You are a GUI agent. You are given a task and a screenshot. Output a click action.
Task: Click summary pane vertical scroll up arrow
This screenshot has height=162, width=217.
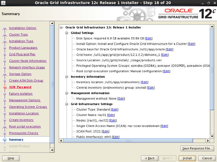(x=212, y=27)
